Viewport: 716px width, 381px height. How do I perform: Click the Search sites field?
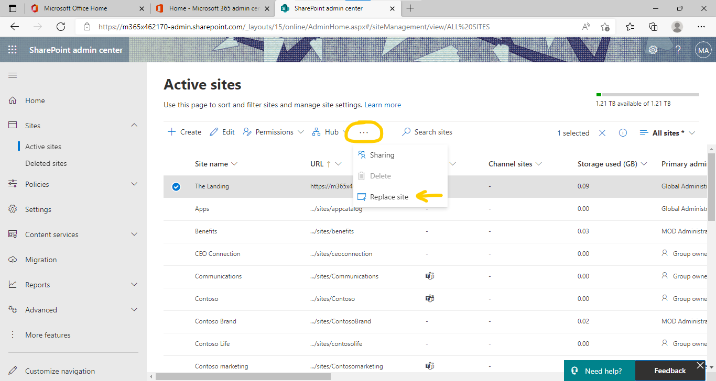433,132
